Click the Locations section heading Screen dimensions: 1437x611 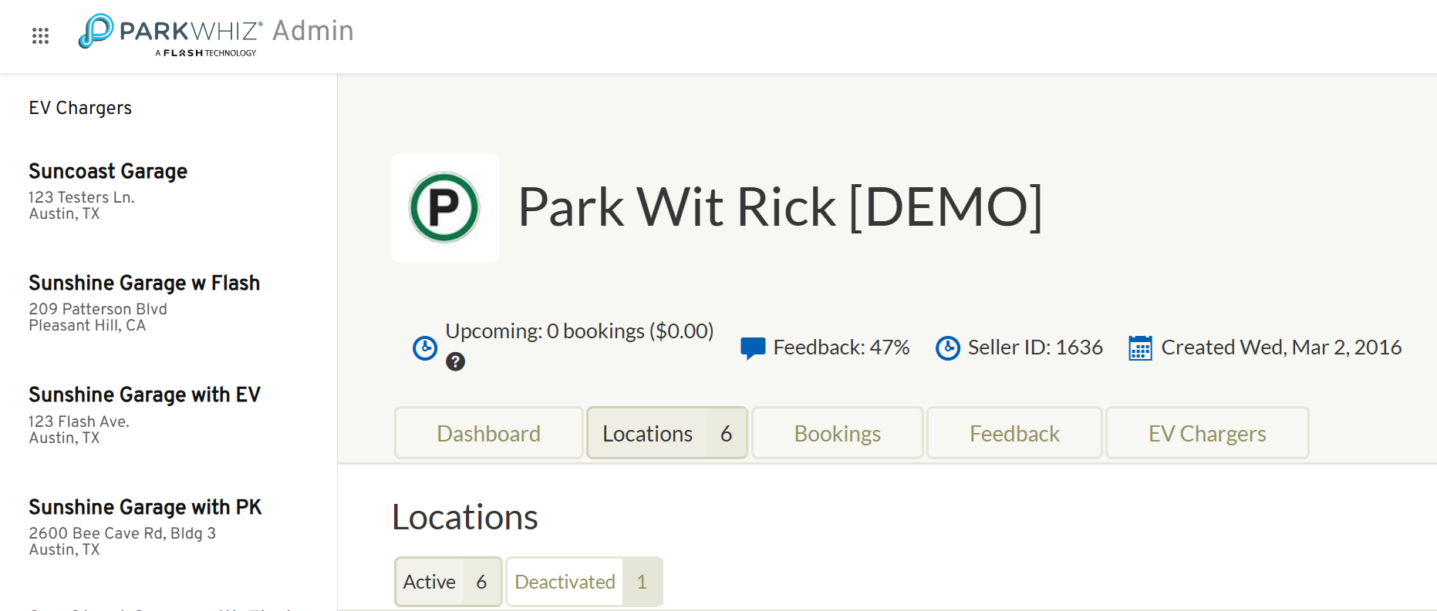(465, 517)
